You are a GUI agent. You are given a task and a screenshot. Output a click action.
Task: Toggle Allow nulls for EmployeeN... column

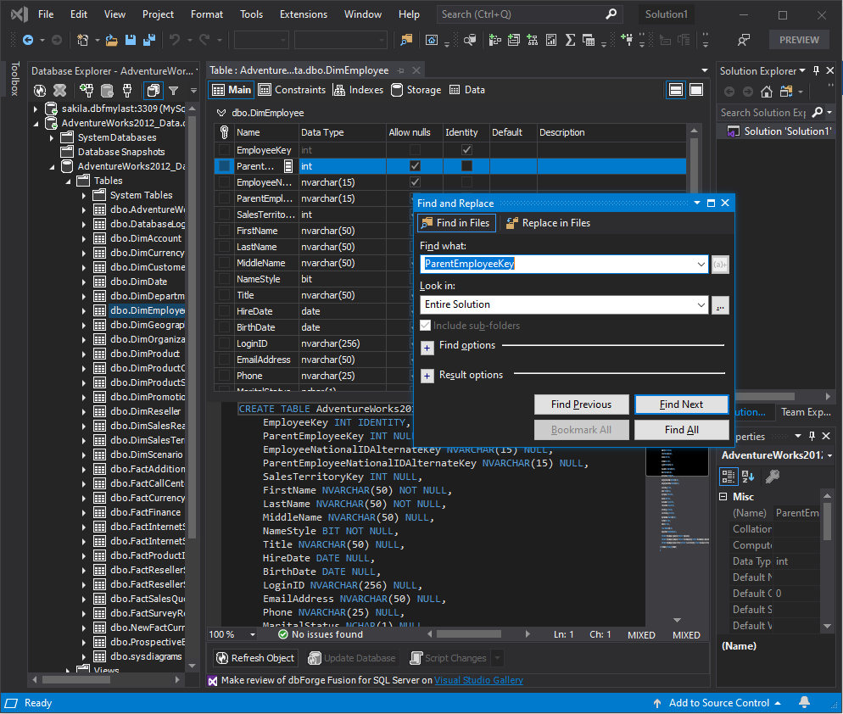pyautogui.click(x=415, y=182)
